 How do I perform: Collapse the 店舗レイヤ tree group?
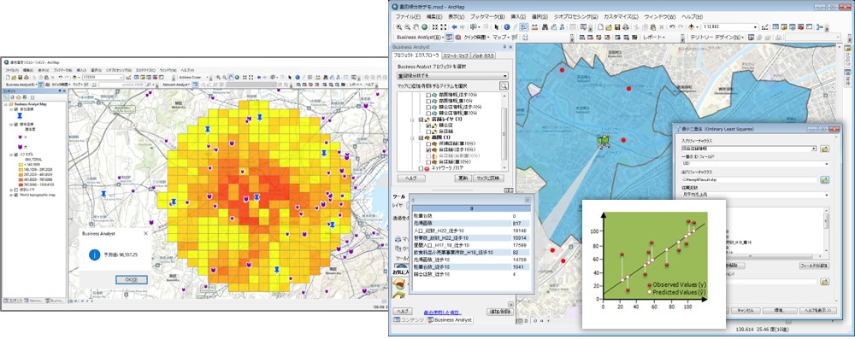[412, 120]
